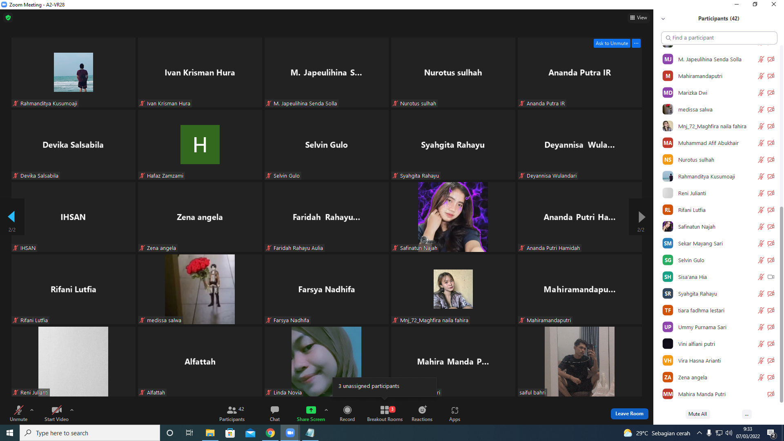
Task: Click Cortana circle icon in taskbar
Action: pos(170,433)
